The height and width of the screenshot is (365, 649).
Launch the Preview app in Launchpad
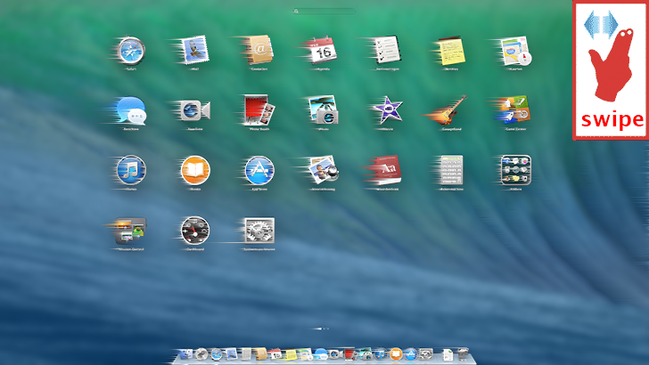[x=324, y=170]
